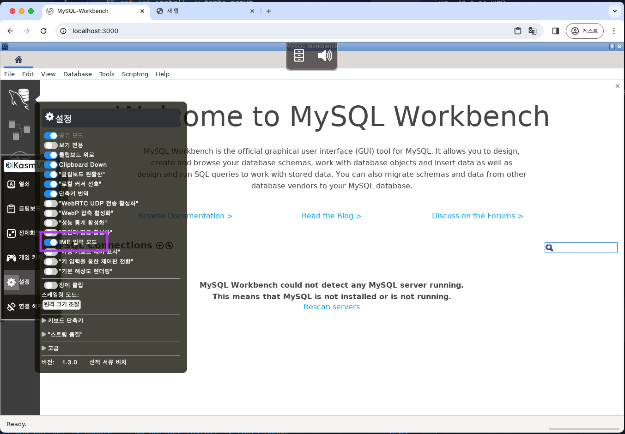This screenshot has height=434, width=625.
Task: Click the Workbench home tab icon
Action: point(18,60)
